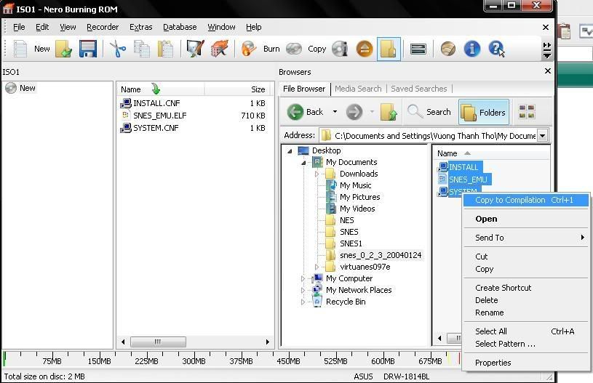This screenshot has width=593, height=383.
Task: Click the orange Eject disc icon
Action: [x=365, y=49]
